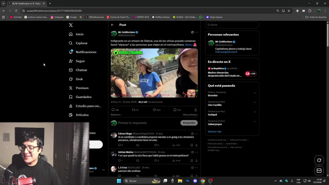Open Notificaciones in the sidebar
Screen dimensions: 329x185
click(83, 52)
